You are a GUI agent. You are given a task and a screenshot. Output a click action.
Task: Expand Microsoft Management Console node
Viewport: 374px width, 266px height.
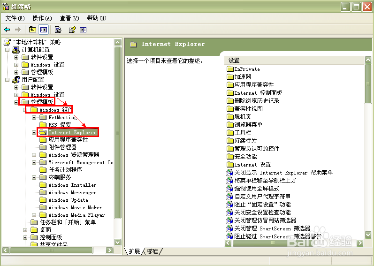click(x=34, y=162)
